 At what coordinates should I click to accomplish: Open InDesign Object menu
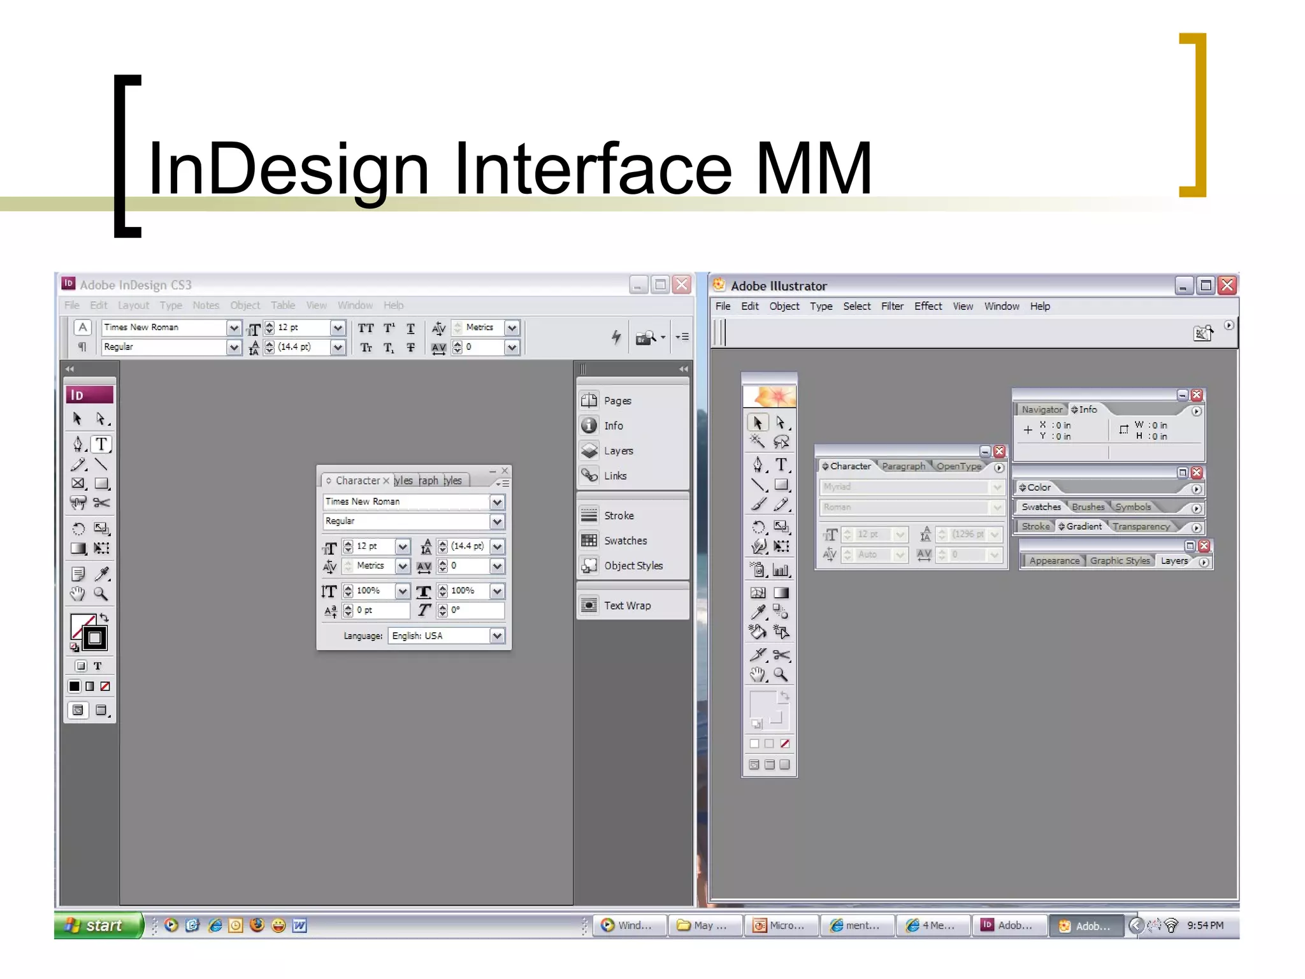245,305
